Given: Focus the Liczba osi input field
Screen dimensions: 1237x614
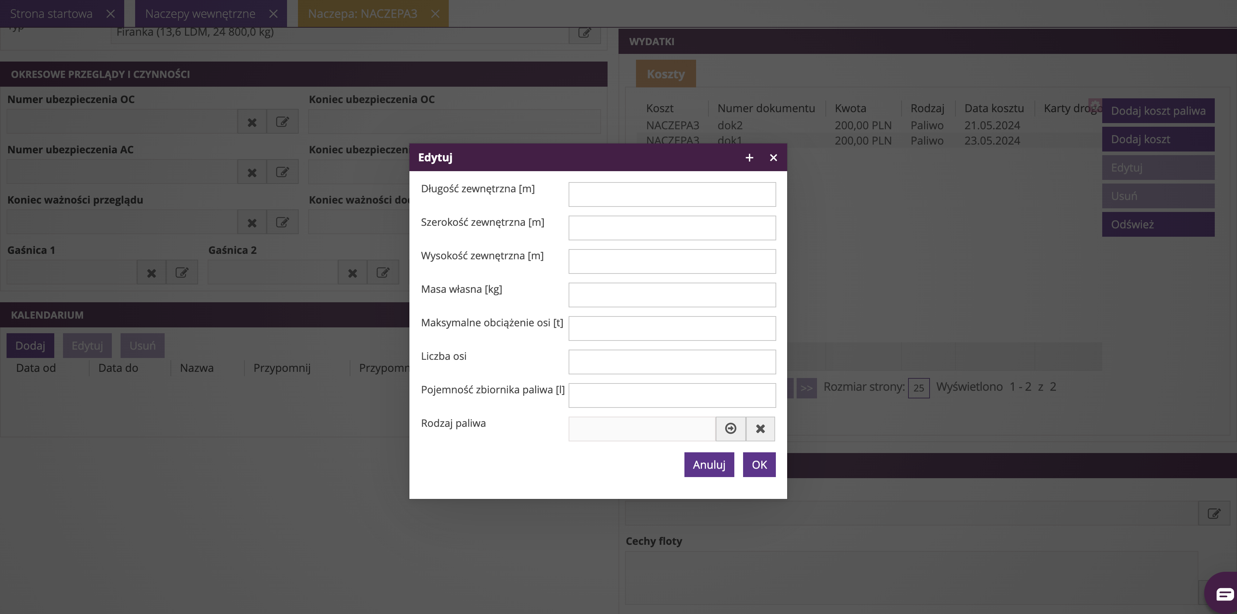Looking at the screenshot, I should (672, 362).
